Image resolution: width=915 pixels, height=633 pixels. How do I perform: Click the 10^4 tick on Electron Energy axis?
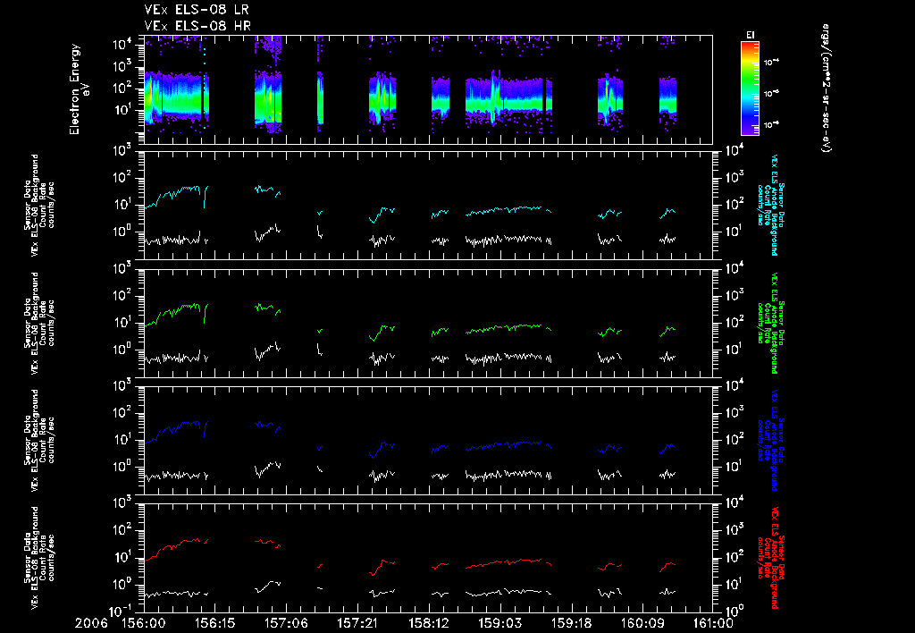point(123,45)
